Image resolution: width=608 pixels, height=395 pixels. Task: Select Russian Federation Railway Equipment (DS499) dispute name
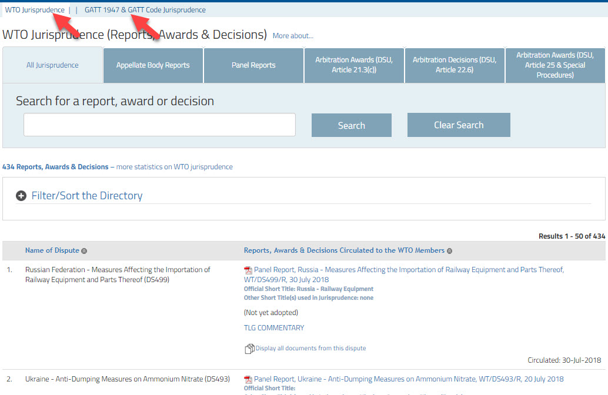click(x=118, y=275)
